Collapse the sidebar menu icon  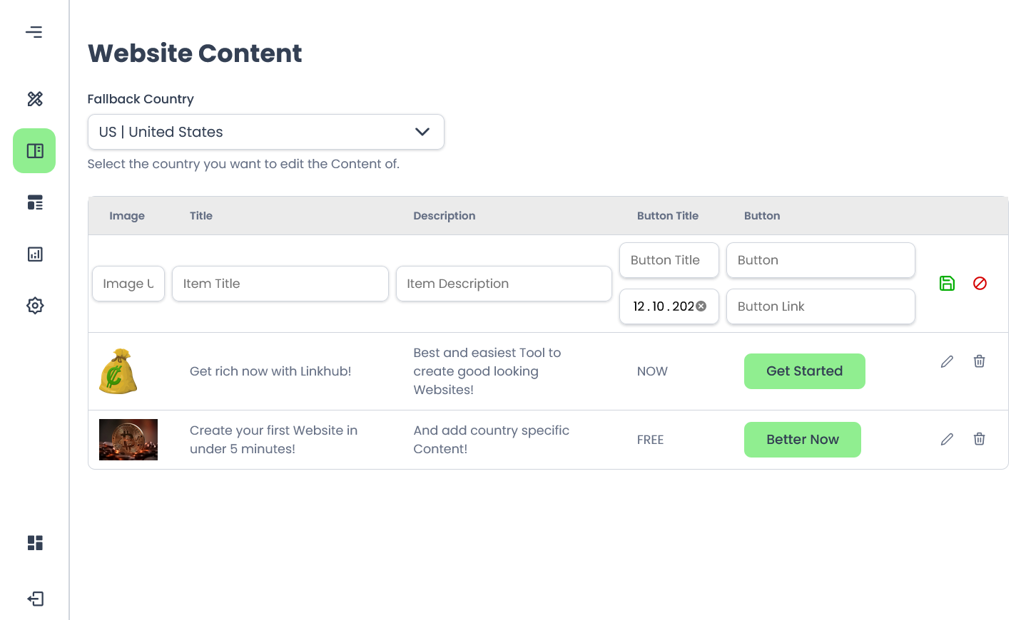pos(34,32)
